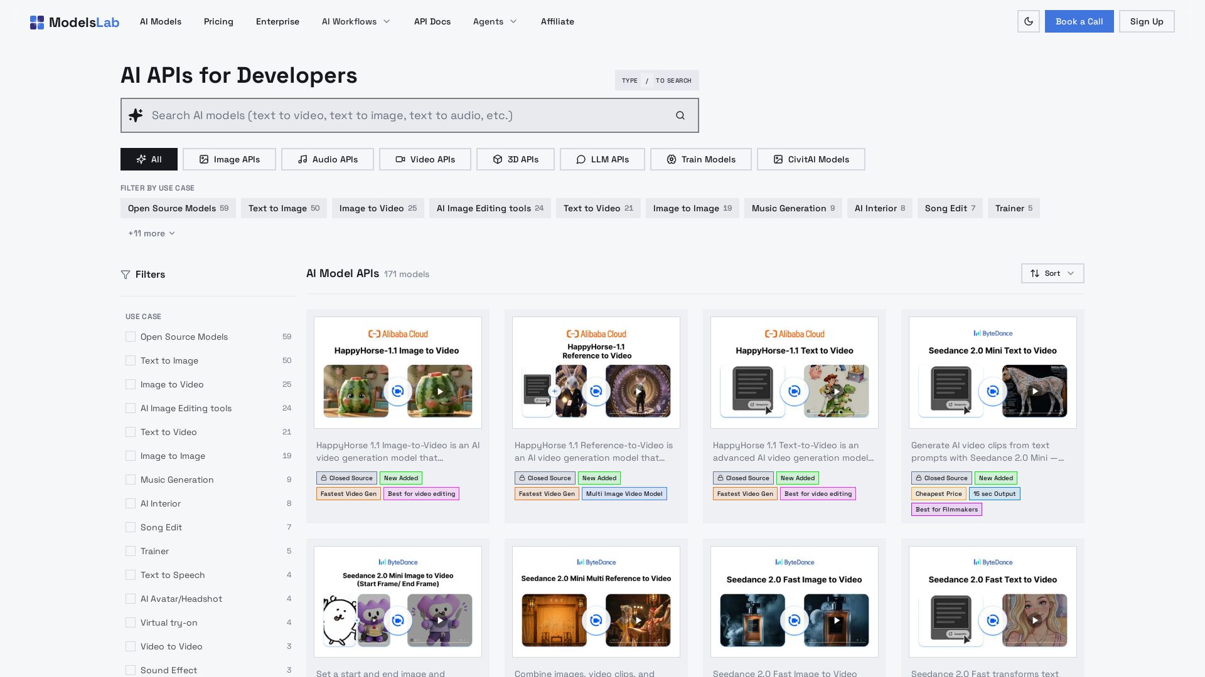Toggle dark mode moon icon
The width and height of the screenshot is (1205, 677).
pyautogui.click(x=1028, y=21)
